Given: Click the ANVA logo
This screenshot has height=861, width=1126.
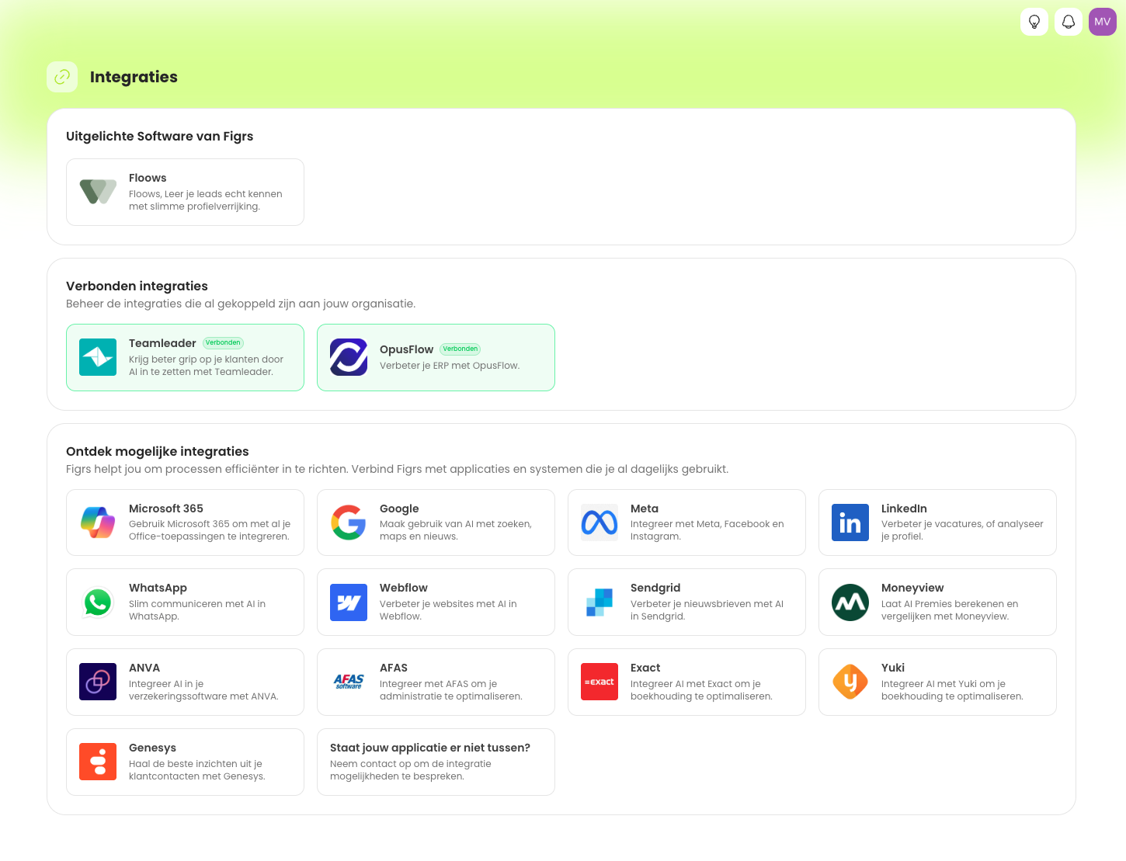Looking at the screenshot, I should tap(98, 682).
